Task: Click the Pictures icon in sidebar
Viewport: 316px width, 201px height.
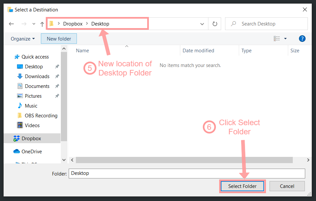Action: 20,96
